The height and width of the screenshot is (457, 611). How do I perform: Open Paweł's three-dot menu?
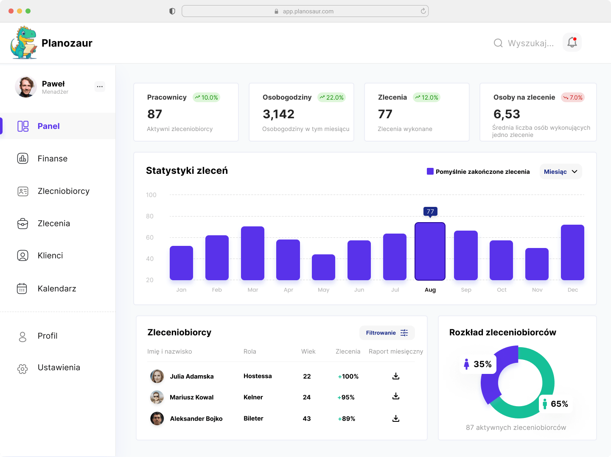pos(100,86)
